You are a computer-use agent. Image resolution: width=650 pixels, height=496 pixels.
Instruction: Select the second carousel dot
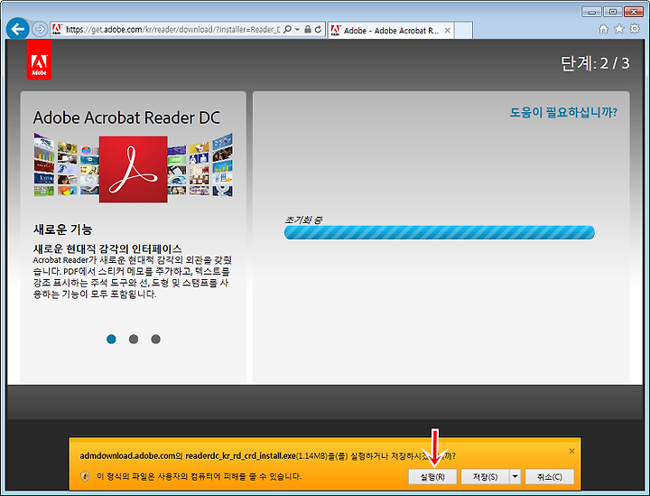click(134, 339)
